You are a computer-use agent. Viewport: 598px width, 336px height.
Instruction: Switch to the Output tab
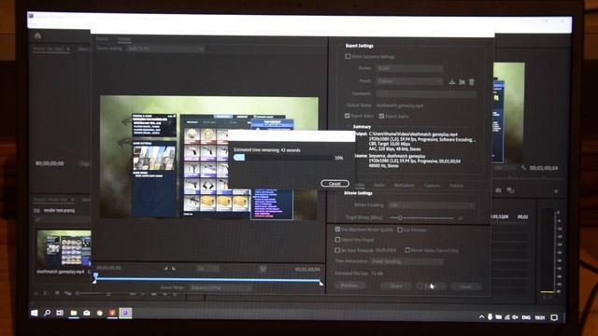tap(124, 39)
